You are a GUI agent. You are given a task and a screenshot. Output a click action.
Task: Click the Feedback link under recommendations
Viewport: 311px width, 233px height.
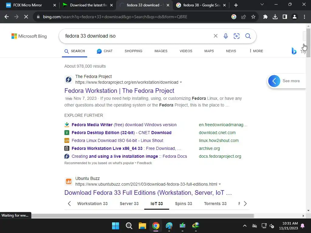point(144,163)
